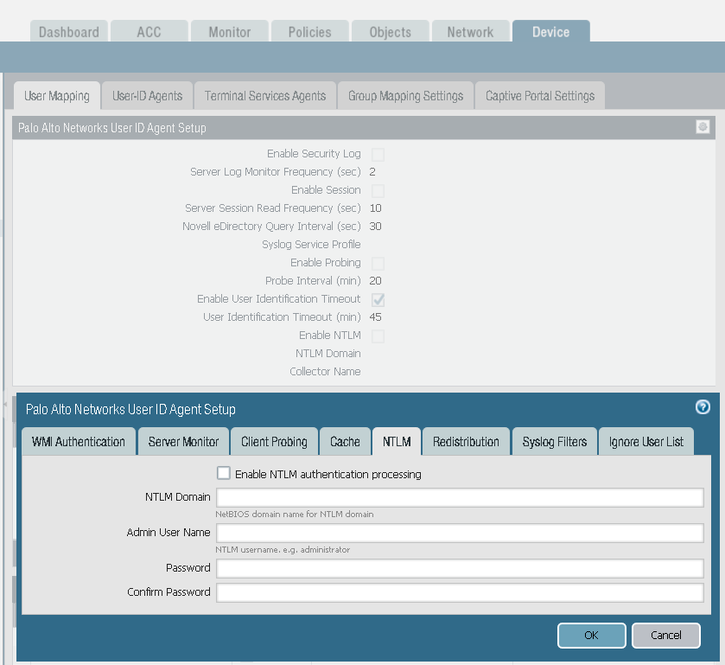Toggle Enable NTLM authentication processing checkbox
725x665 pixels.
click(x=223, y=473)
